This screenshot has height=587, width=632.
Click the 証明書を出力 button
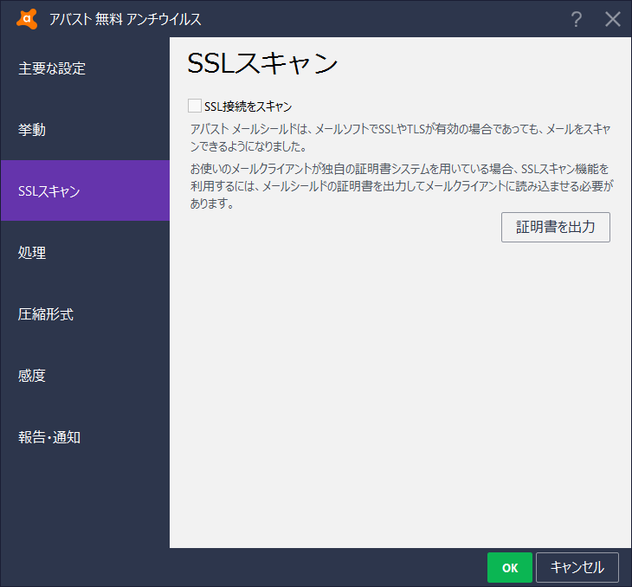[556, 227]
